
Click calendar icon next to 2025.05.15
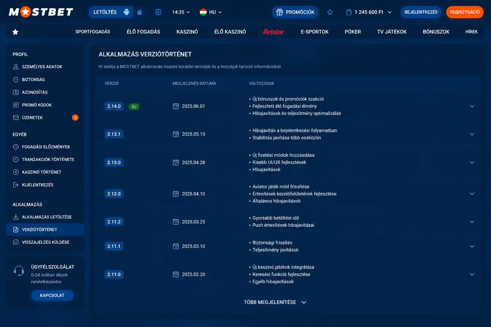176,134
